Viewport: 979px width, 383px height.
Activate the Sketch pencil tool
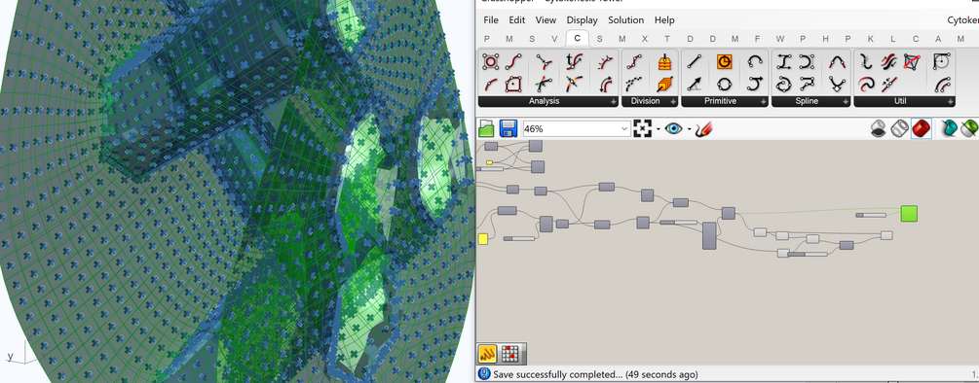(x=703, y=129)
